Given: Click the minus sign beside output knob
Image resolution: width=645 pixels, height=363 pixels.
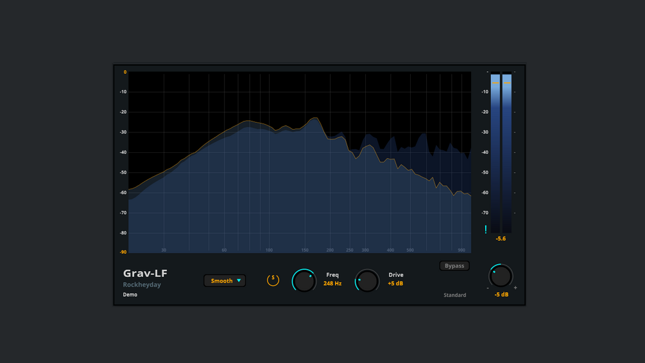Looking at the screenshot, I should pyautogui.click(x=488, y=288).
